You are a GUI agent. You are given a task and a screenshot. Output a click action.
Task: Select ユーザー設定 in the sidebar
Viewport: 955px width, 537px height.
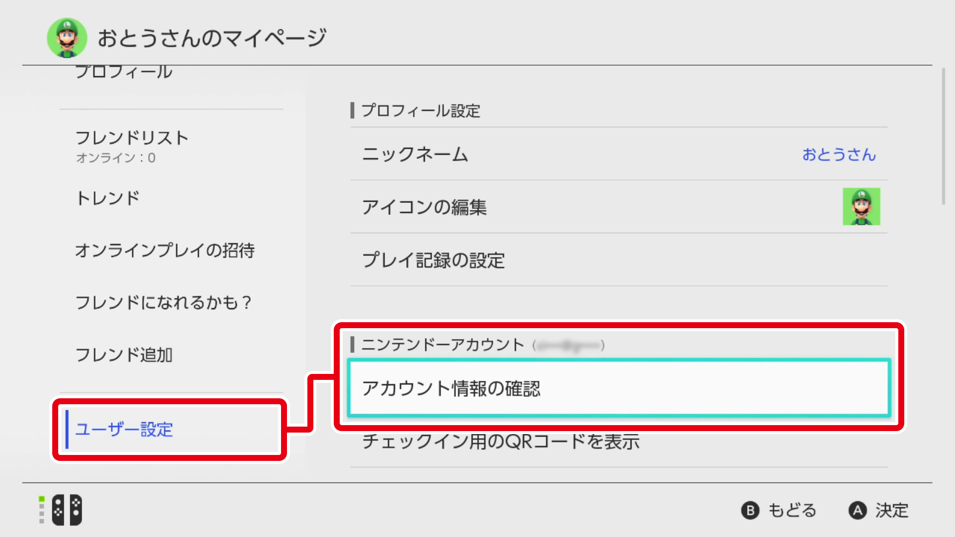click(x=172, y=429)
